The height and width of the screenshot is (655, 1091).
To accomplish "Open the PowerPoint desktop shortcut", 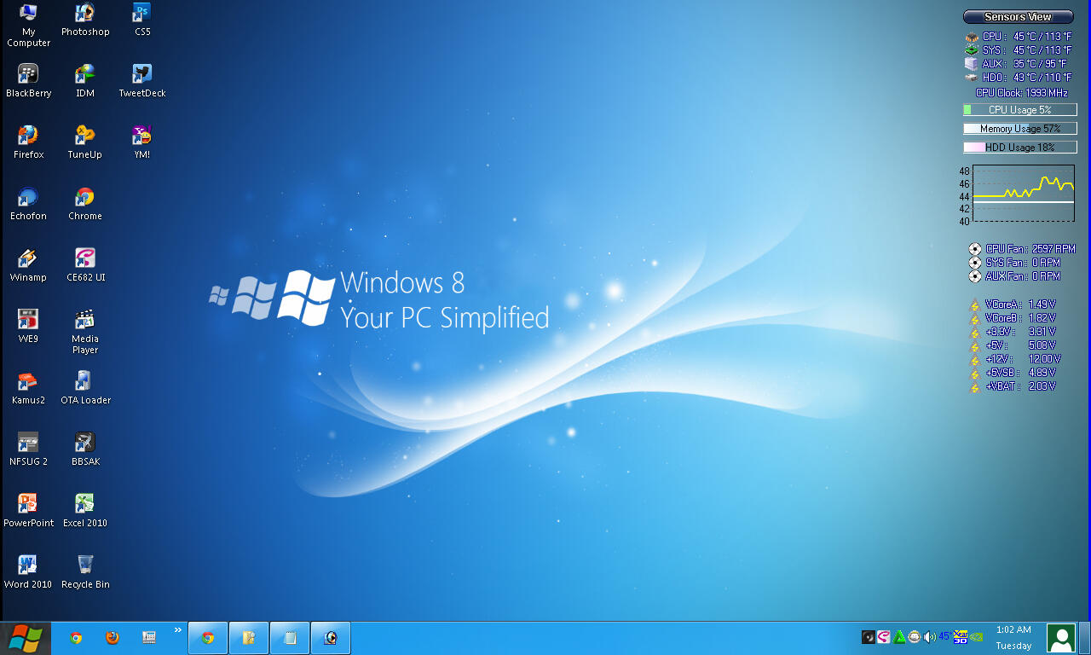I will tap(29, 511).
